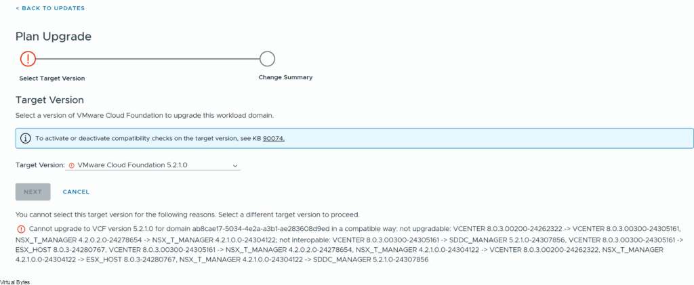Click the Back to Updates link
Screen dimensions: 694x285
(49, 8)
